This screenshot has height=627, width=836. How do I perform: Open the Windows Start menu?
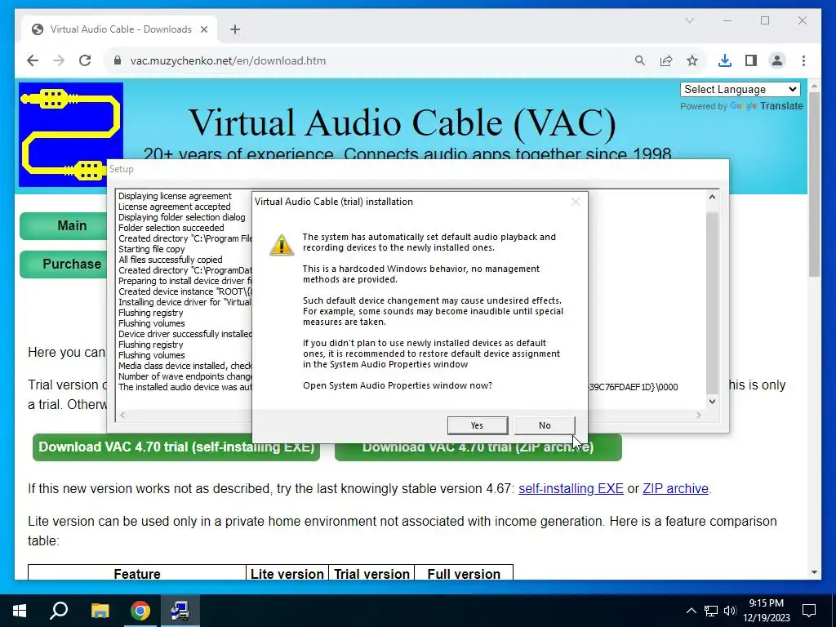20,611
